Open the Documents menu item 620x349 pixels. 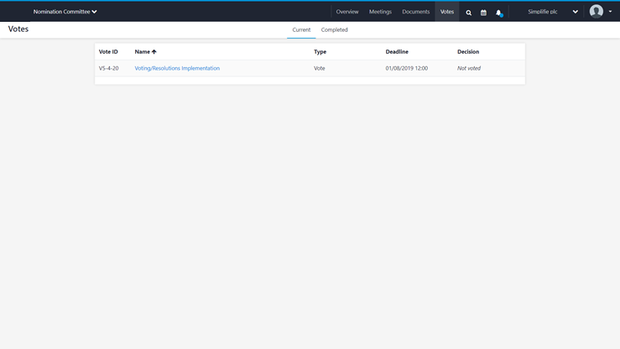tap(415, 12)
